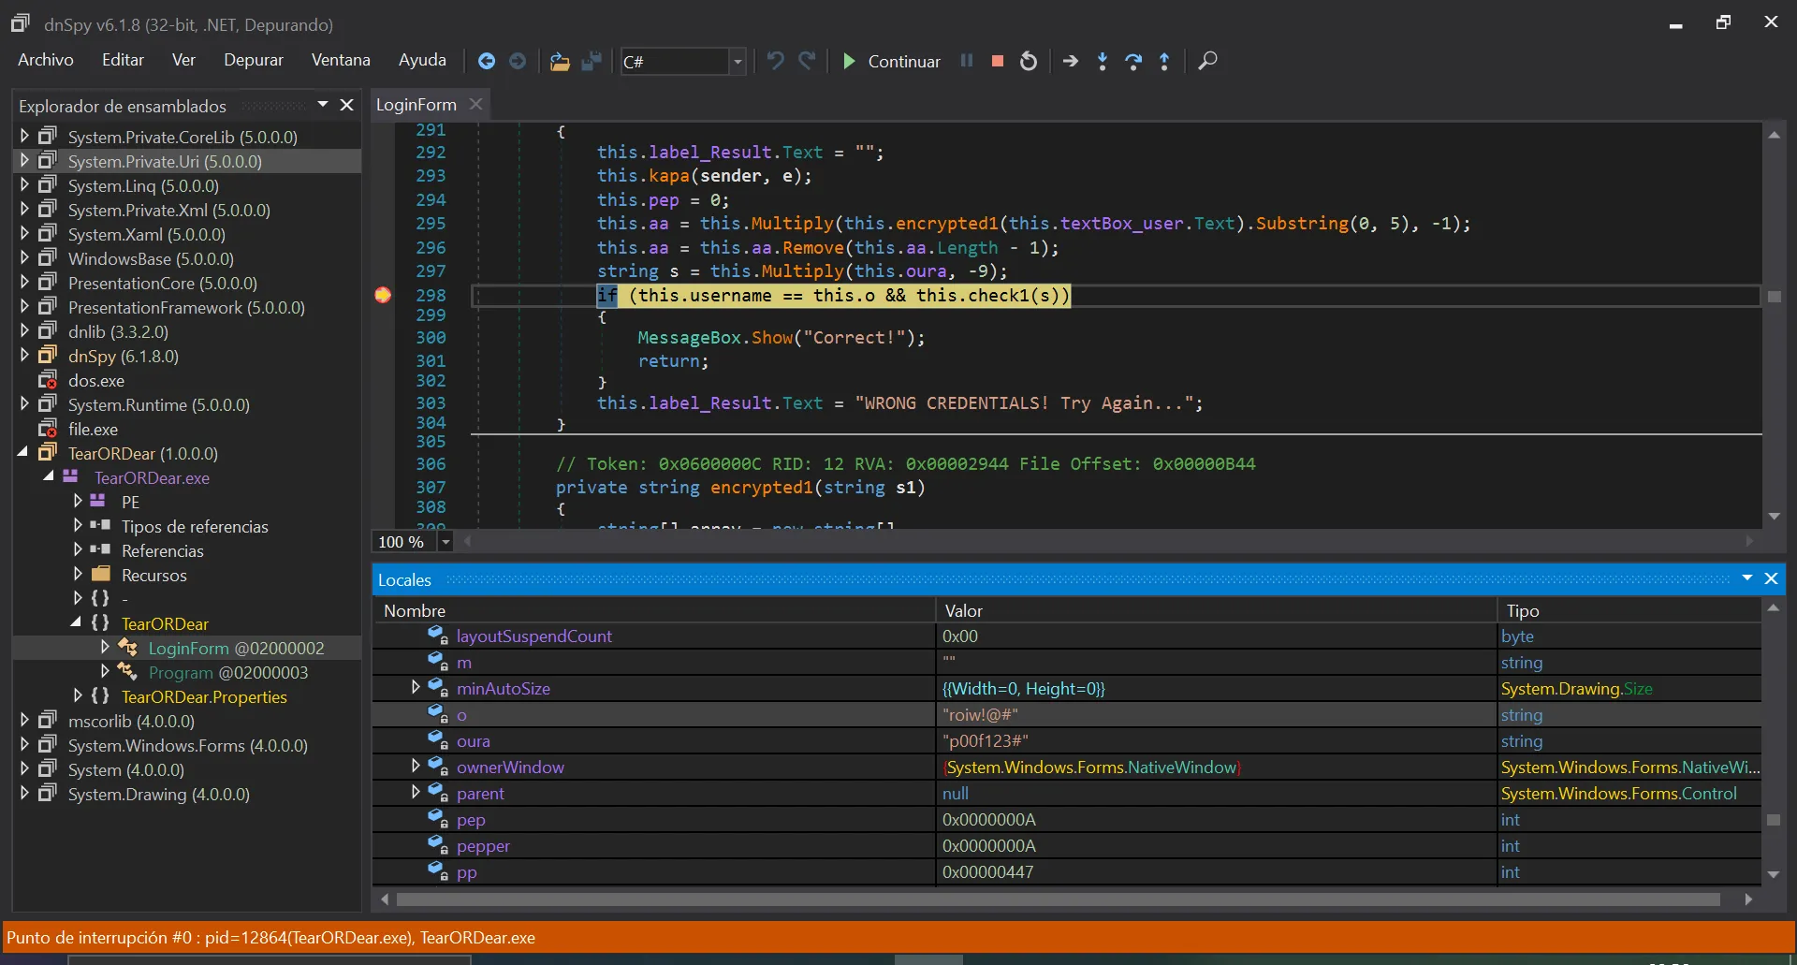The height and width of the screenshot is (965, 1797).
Task: Collapse the TearORDear.exe module node
Action: 49,477
